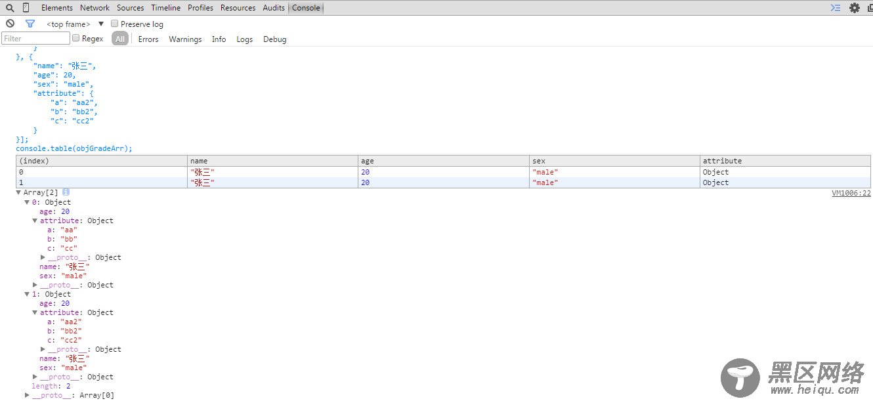Screen dimensions: 873x401
Task: Click the Filter input field
Action: [x=35, y=39]
